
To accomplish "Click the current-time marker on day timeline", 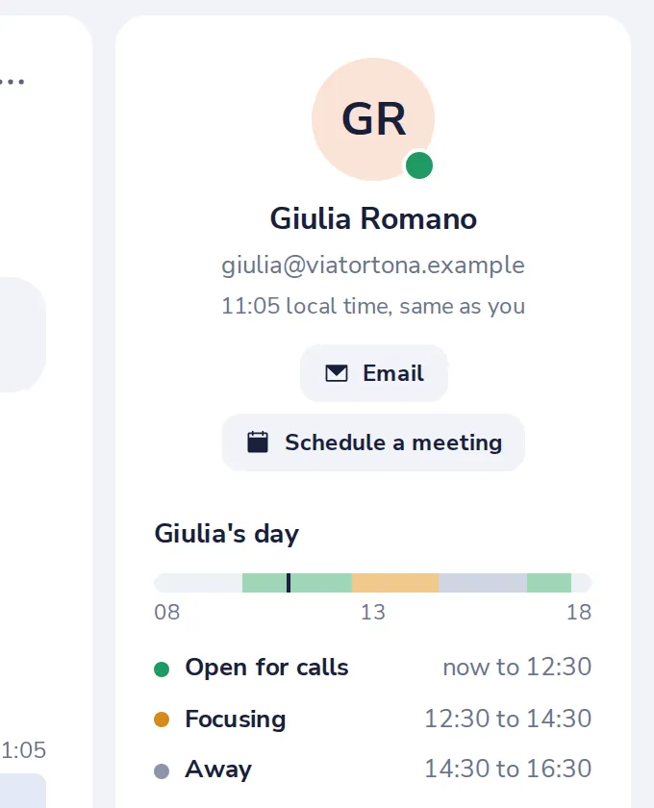I will coord(289,583).
